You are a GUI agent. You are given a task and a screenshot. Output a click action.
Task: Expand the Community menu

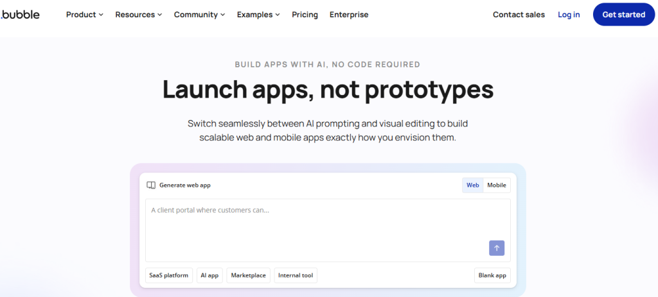pos(200,15)
